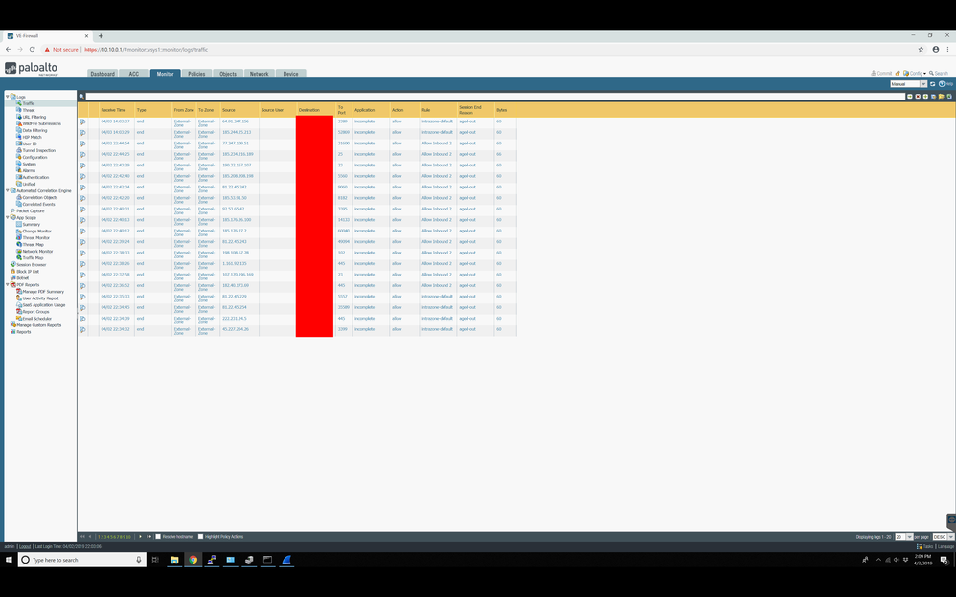Bookmark page with the star icon

[921, 50]
